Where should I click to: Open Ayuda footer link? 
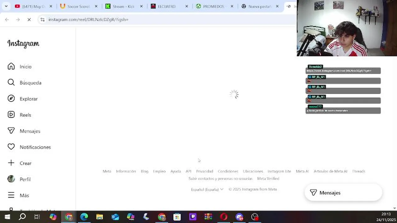[176, 171]
